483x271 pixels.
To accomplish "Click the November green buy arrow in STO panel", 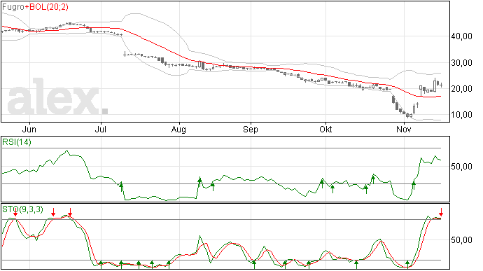I will point(407,265).
